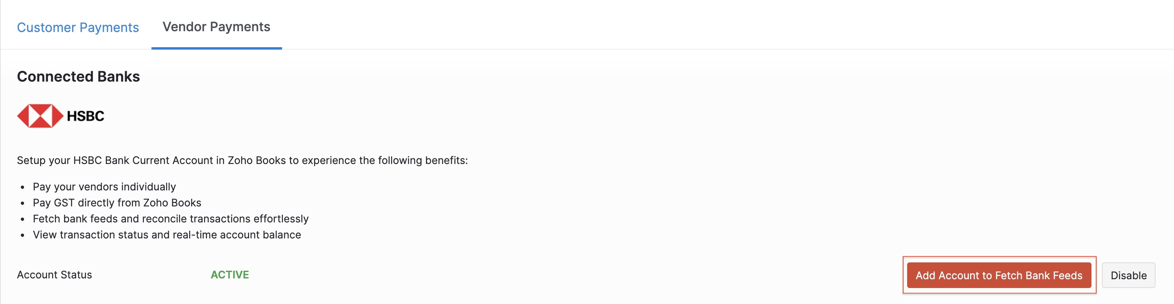Select the Vendor Payments tab
Image resolution: width=1174 pixels, height=304 pixels.
[216, 27]
